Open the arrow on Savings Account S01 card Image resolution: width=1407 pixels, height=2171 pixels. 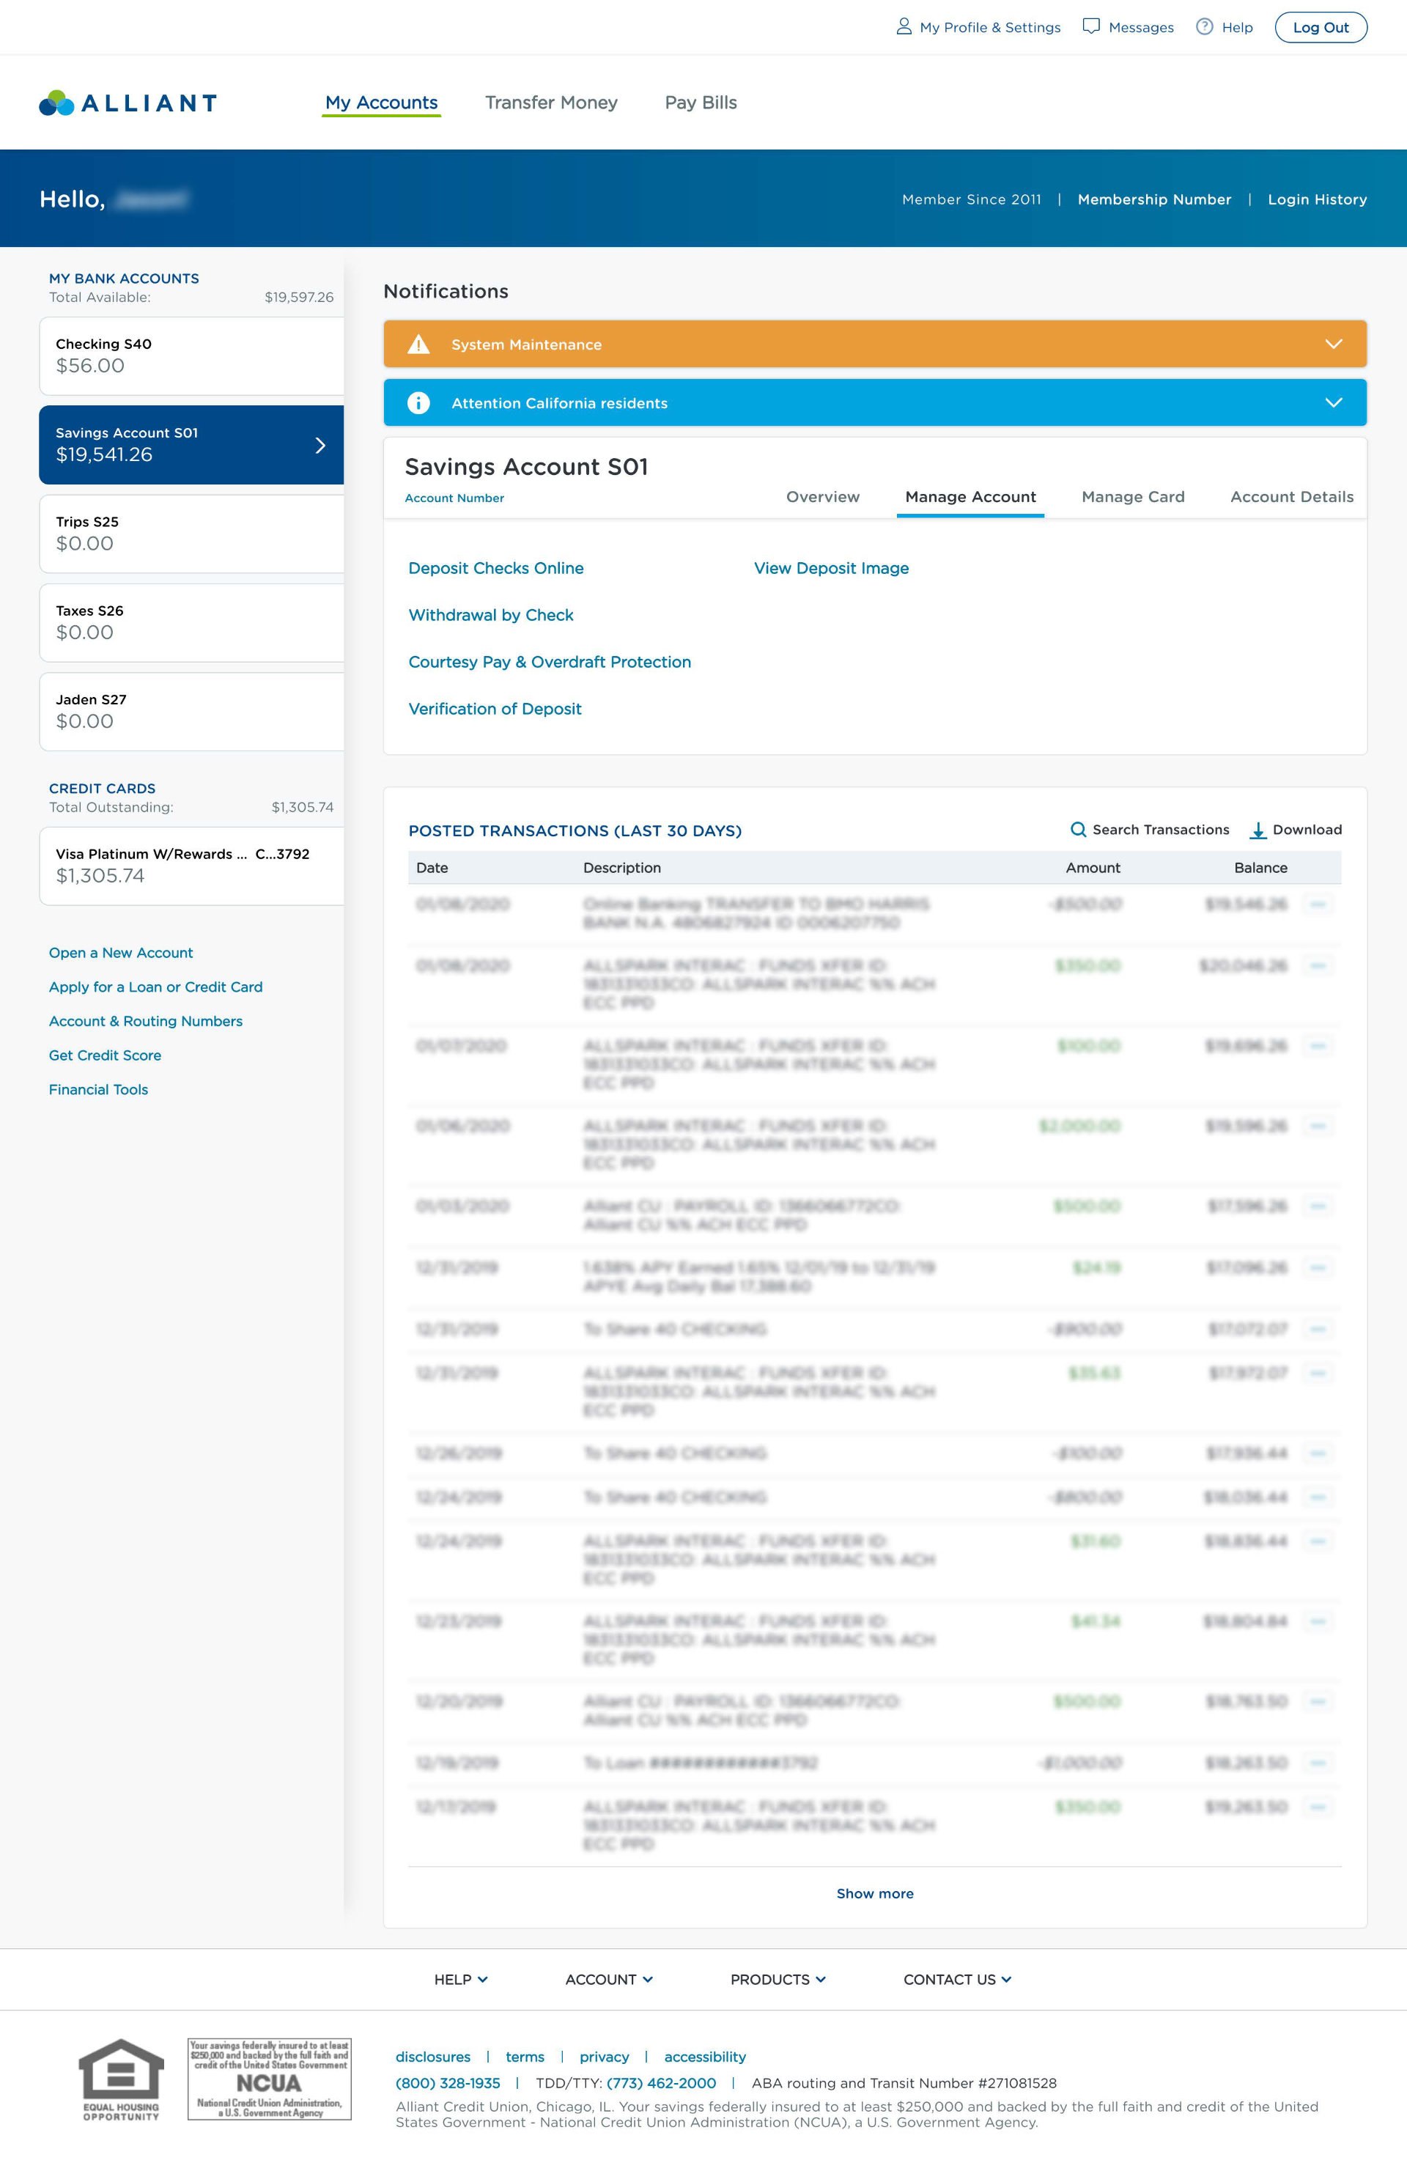click(320, 445)
